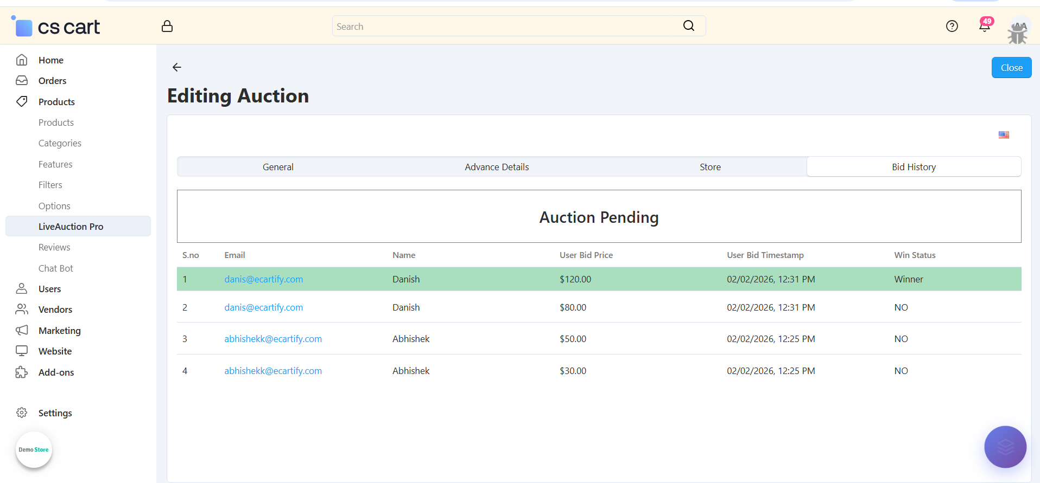Image resolution: width=1040 pixels, height=483 pixels.
Task: Switch to the Advance Details tab
Action: click(497, 167)
